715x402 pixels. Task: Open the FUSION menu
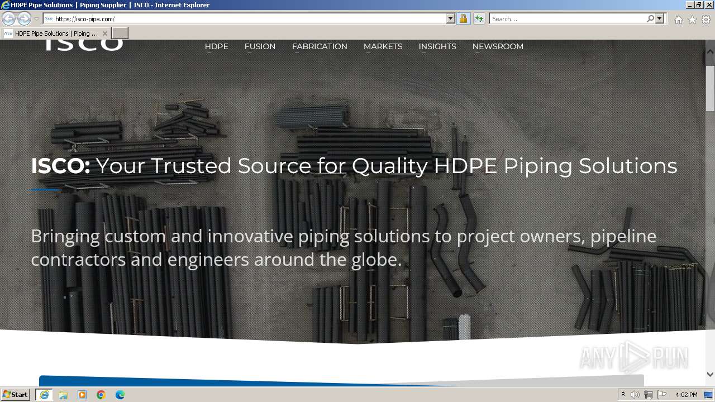(x=260, y=46)
